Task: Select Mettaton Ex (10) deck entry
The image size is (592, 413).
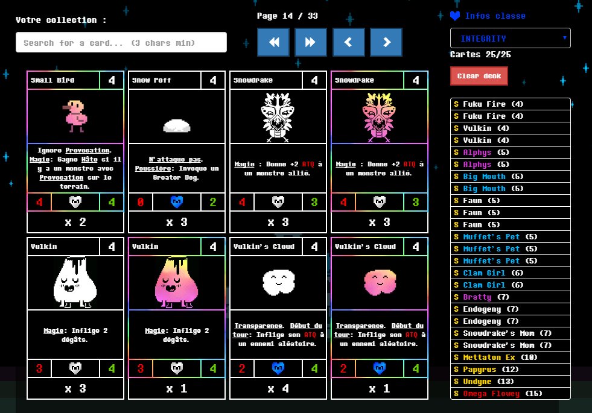Action: 510,358
